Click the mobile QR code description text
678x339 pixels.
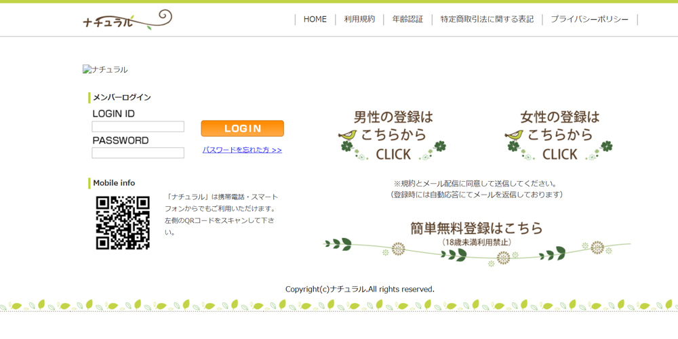pos(221,214)
